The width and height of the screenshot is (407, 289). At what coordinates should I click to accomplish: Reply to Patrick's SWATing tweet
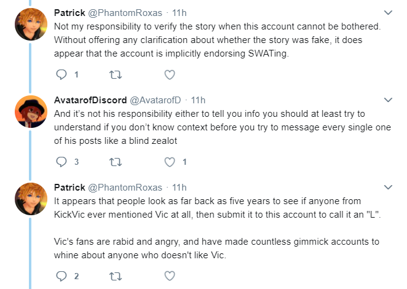click(x=61, y=75)
